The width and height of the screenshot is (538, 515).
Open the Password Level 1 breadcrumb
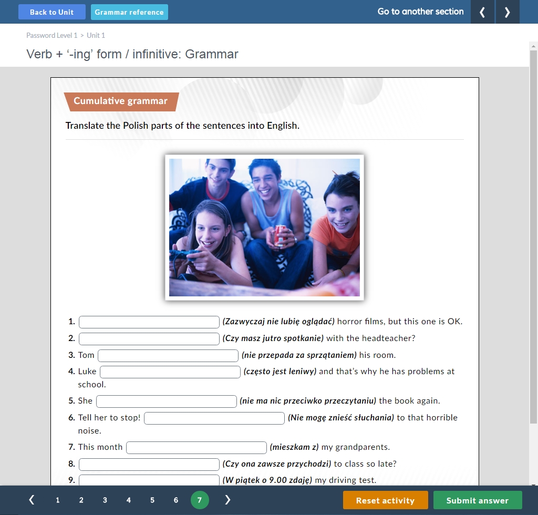52,35
